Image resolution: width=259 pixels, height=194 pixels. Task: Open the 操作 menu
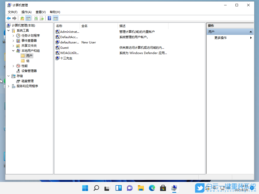coord(27,12)
